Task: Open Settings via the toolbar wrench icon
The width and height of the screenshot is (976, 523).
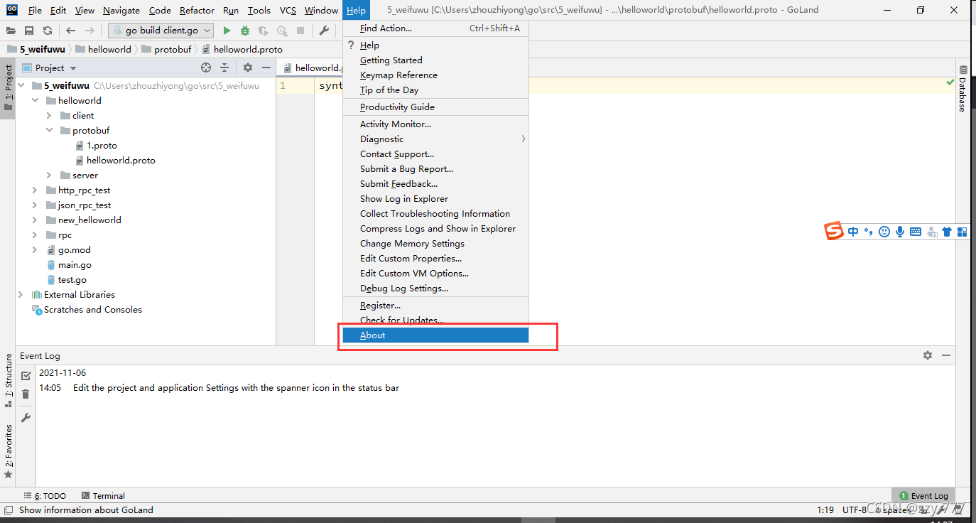Action: pyautogui.click(x=324, y=31)
